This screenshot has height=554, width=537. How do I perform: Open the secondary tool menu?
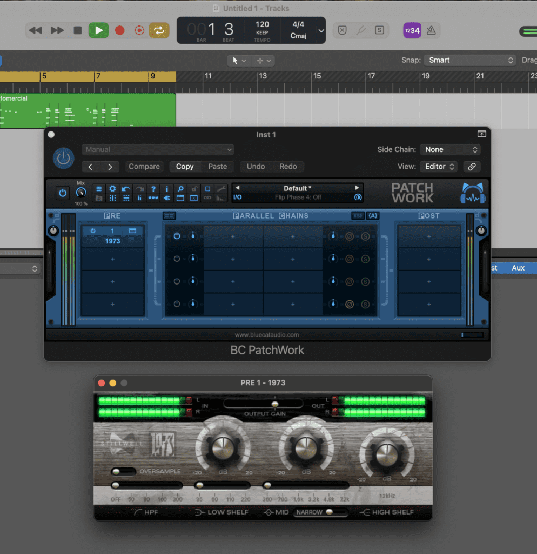coord(263,61)
